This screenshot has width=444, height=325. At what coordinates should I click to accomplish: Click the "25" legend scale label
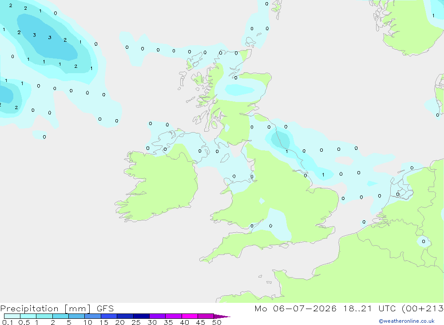tap(136, 322)
